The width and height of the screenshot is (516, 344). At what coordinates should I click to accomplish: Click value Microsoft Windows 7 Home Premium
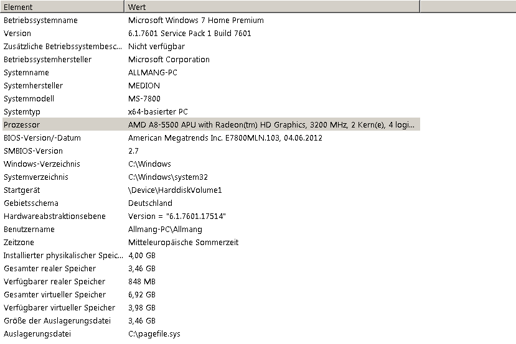(196, 21)
